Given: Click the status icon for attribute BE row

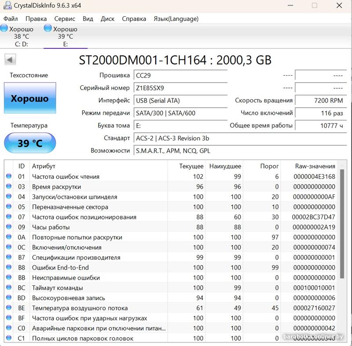Looking at the screenshot, I should click(x=9, y=308).
